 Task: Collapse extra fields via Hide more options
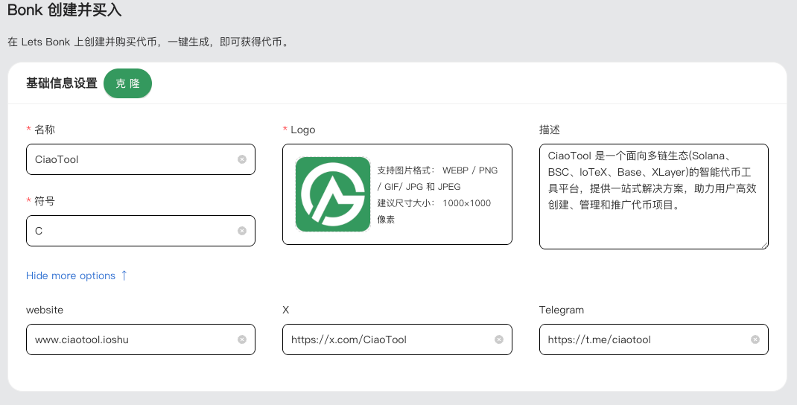pyautogui.click(x=71, y=275)
